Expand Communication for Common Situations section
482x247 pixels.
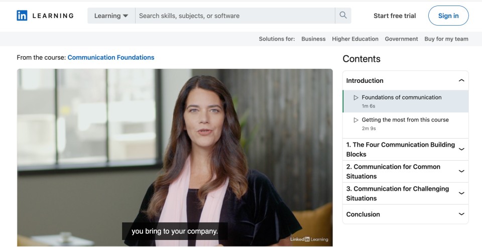406,171
